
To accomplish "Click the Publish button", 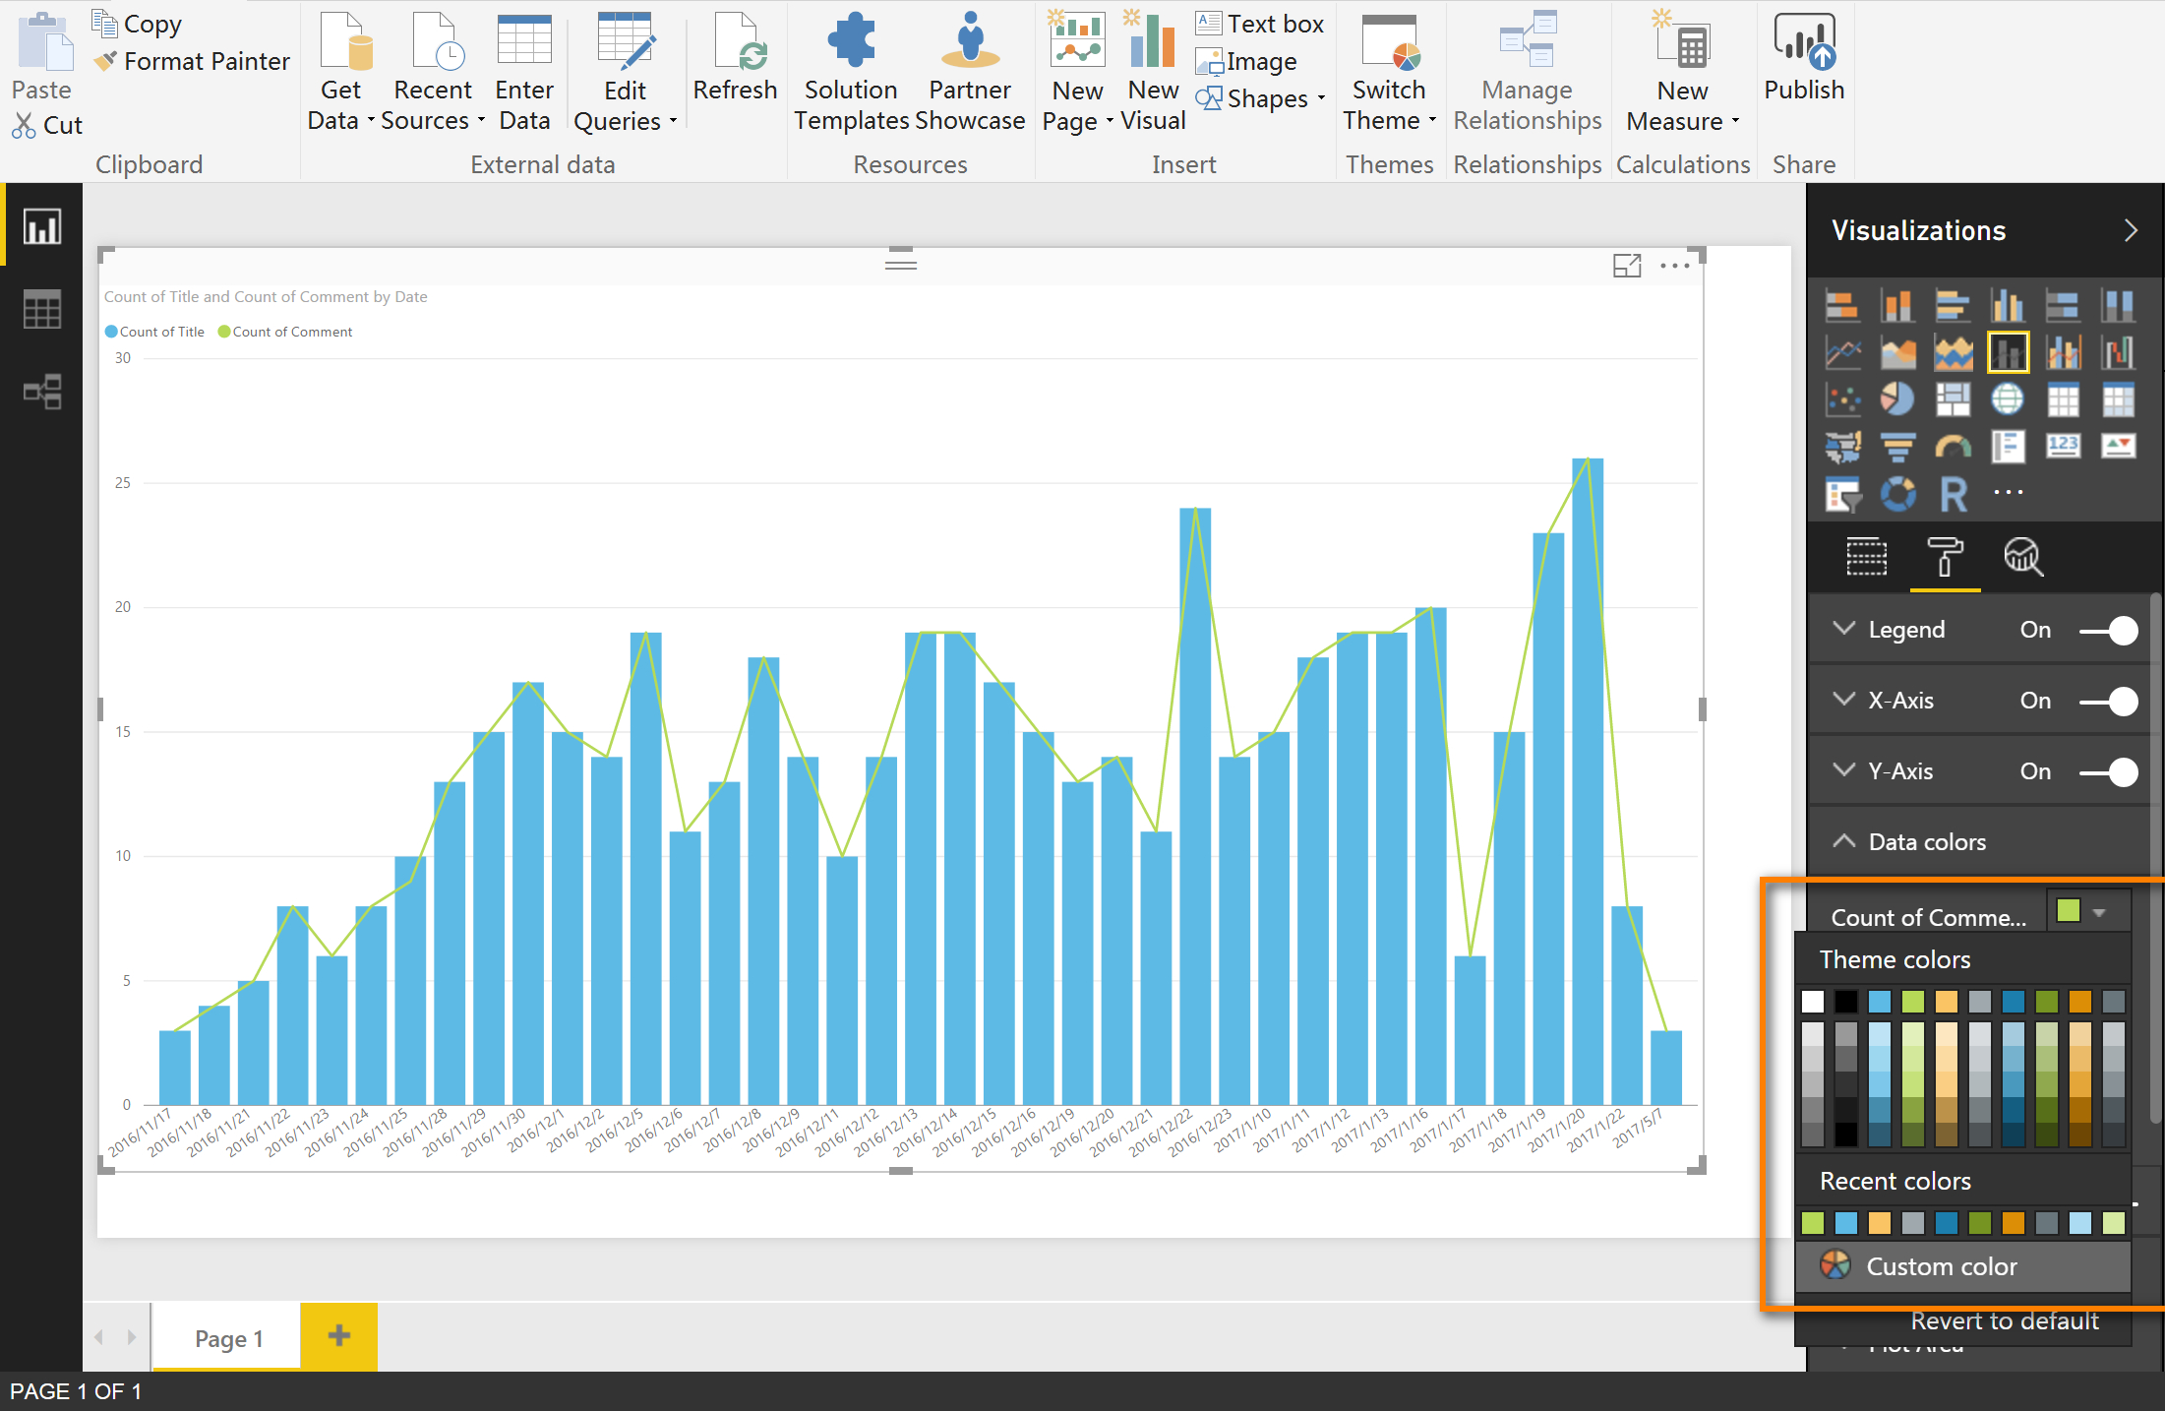I will click(x=1804, y=57).
